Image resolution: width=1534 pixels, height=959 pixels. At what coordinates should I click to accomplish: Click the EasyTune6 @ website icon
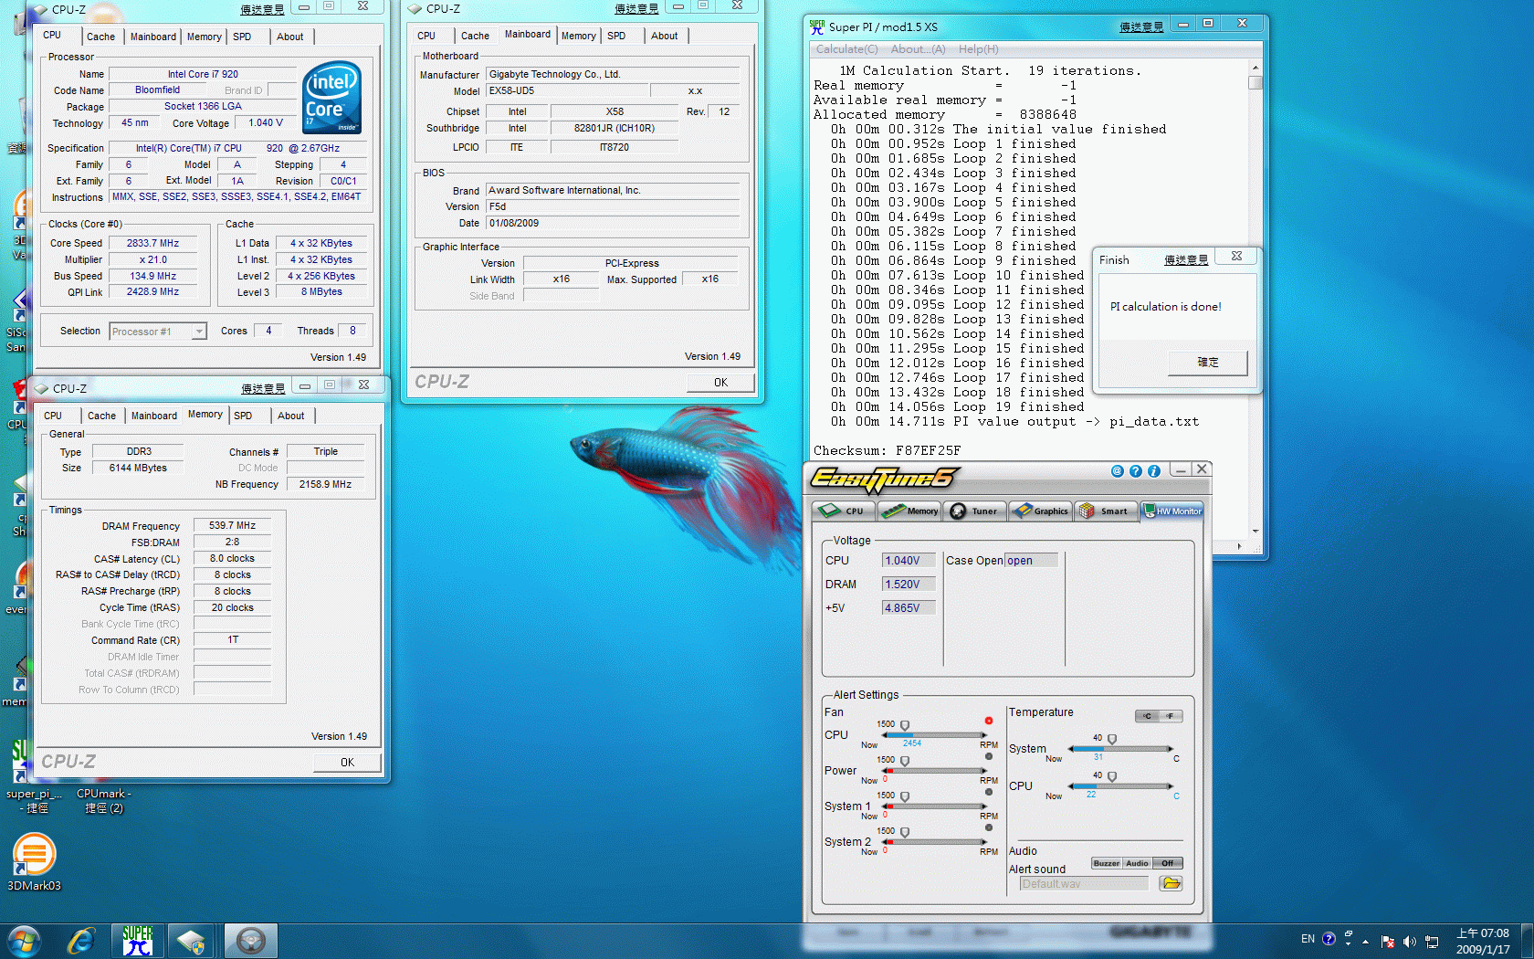pyautogui.click(x=1117, y=471)
